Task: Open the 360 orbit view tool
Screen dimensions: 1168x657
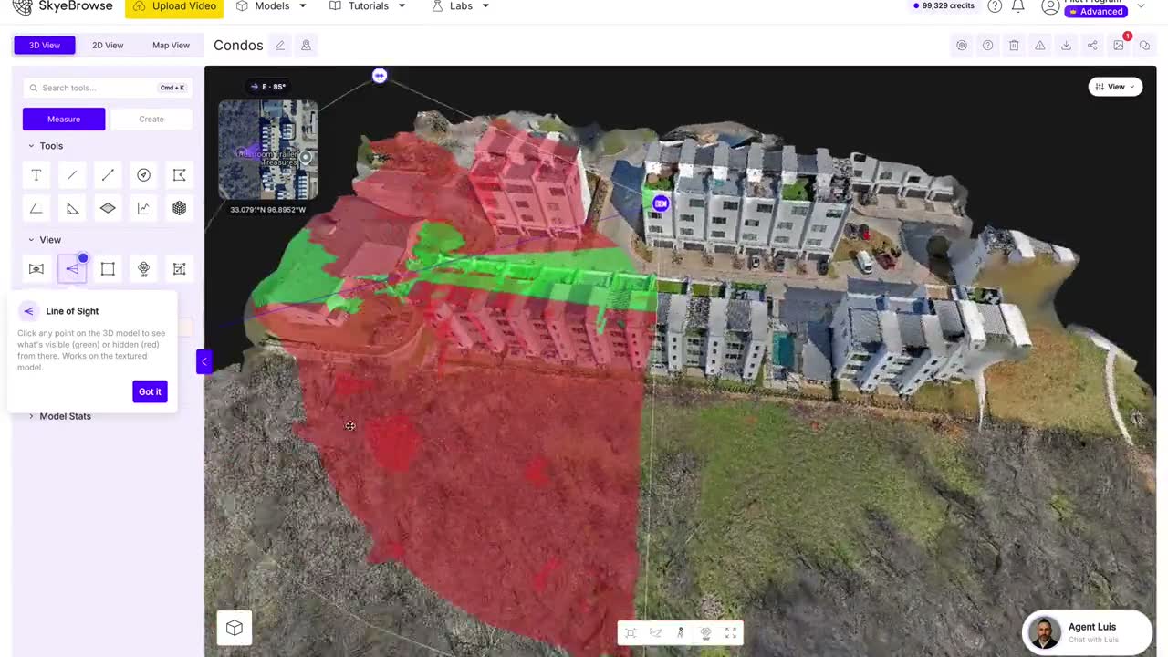Action: [x=143, y=268]
